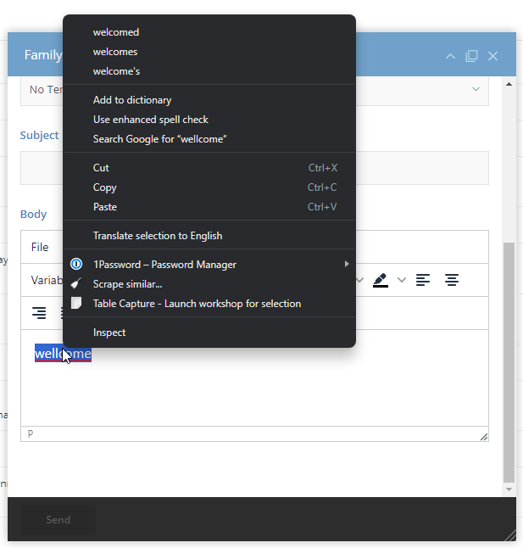Close the email dialog window
The height and width of the screenshot is (548, 523).
[x=492, y=56]
